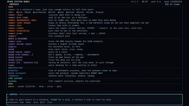This screenshot has height=106, width=189.
Task: Click the treat job icon
Action: [77, 12]
